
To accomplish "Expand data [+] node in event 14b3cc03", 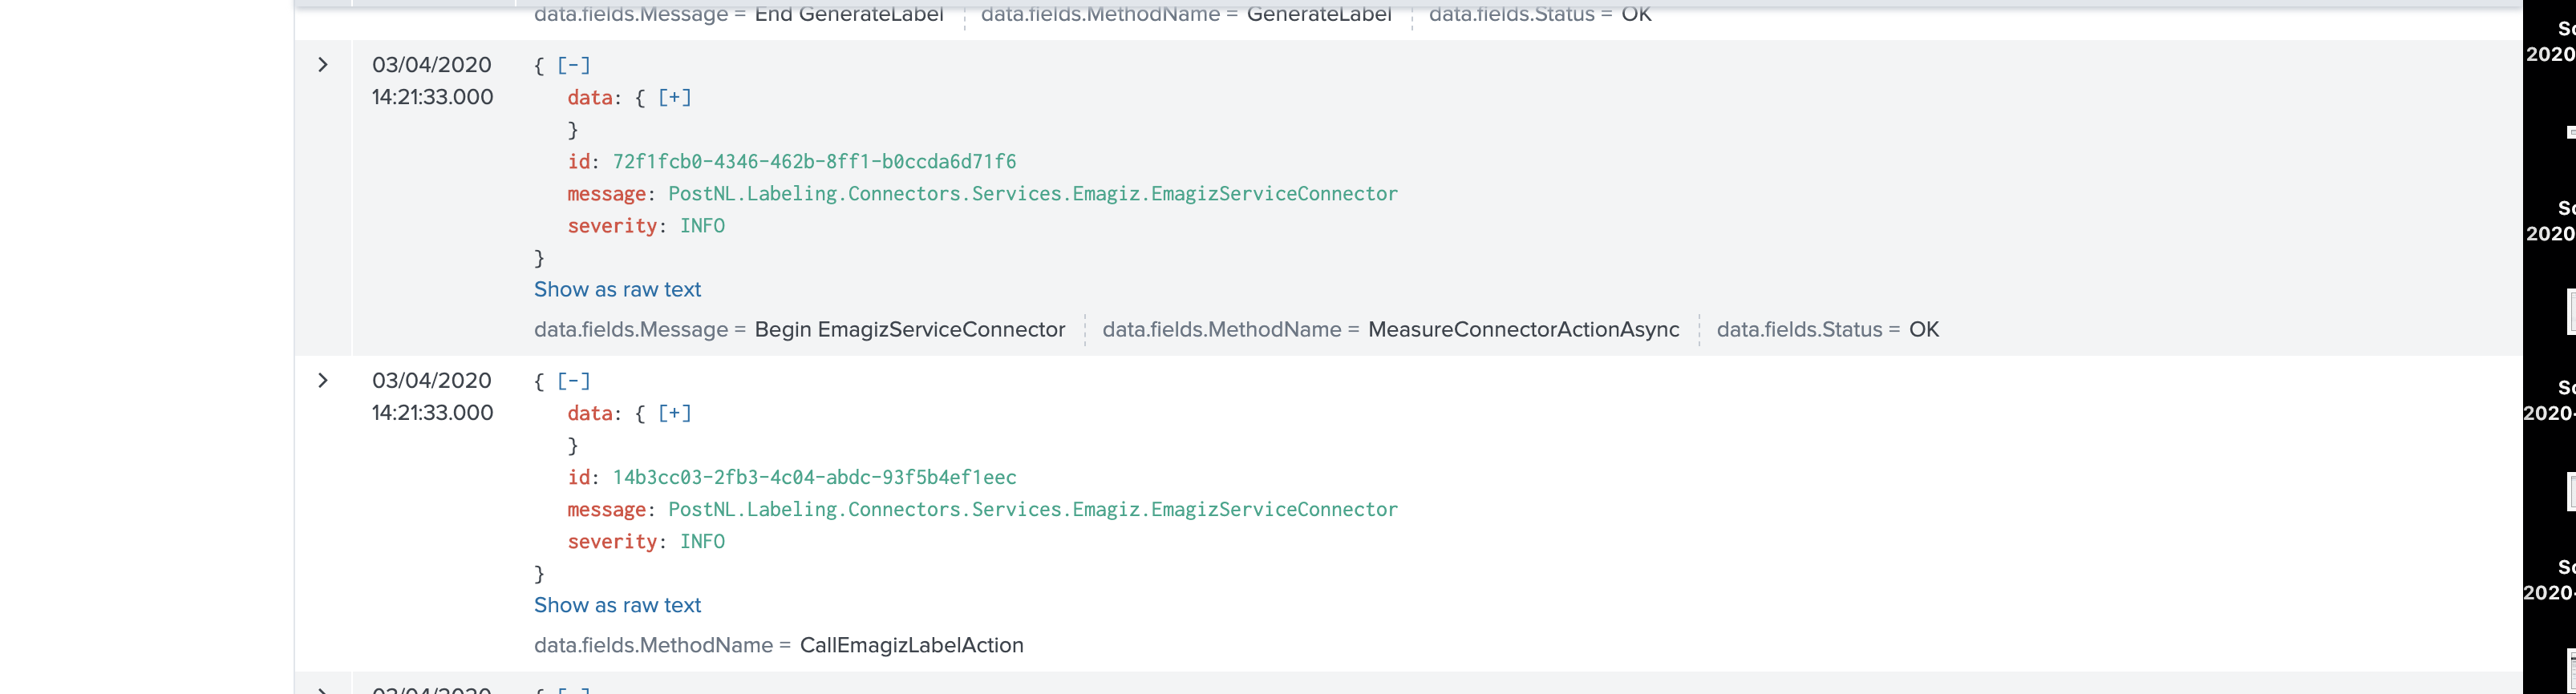I will tap(674, 414).
